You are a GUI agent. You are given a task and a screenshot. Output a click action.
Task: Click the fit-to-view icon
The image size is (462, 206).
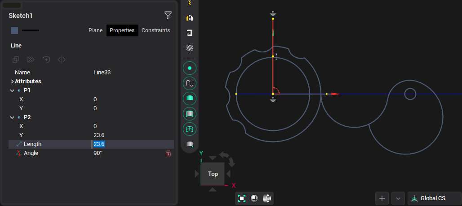[242, 198]
